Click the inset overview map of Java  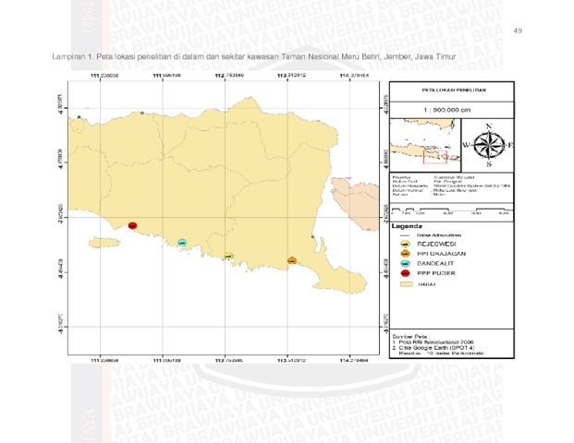tap(425, 145)
